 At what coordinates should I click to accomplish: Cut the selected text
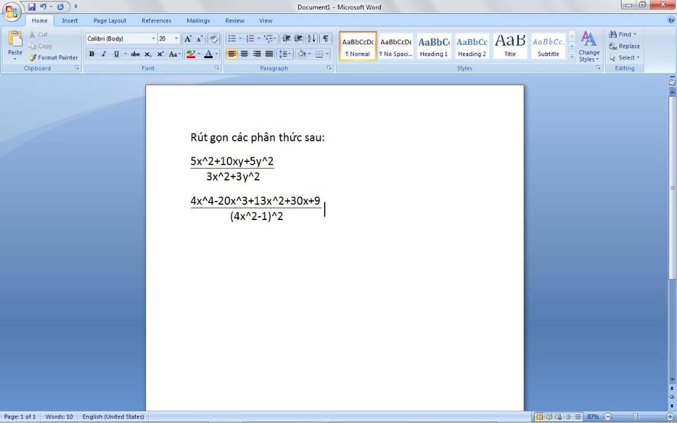pyautogui.click(x=38, y=34)
